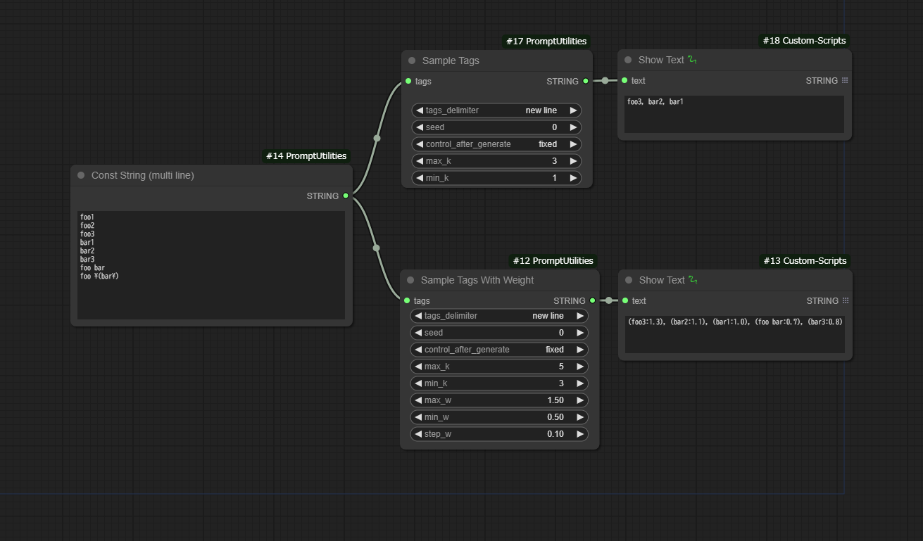Screen dimensions: 923x541
Task: Click the tags input port on Sample Tags With Weight
Action: 407,300
